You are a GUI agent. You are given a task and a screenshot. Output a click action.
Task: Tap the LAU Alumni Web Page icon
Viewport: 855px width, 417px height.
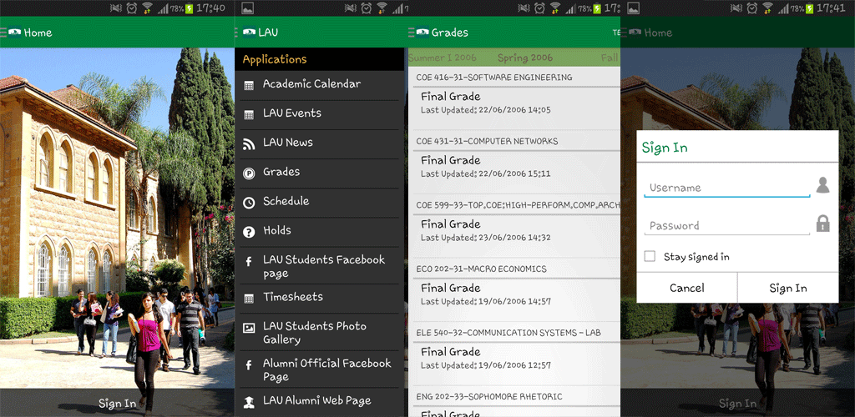click(249, 402)
